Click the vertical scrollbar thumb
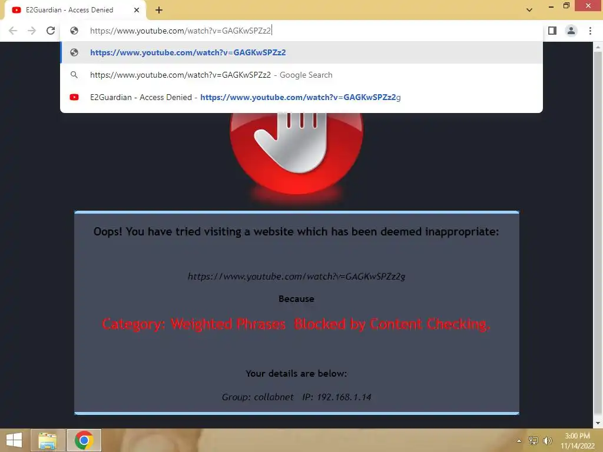The width and height of the screenshot is (603, 452). tap(598, 233)
